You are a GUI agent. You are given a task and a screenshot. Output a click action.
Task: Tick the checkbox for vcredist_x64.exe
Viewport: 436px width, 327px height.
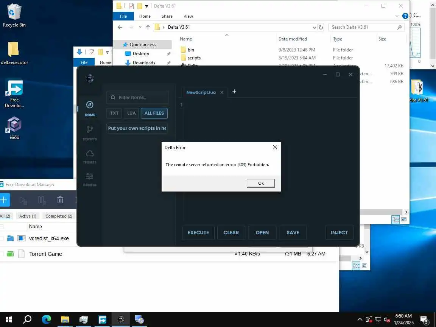click(2, 238)
